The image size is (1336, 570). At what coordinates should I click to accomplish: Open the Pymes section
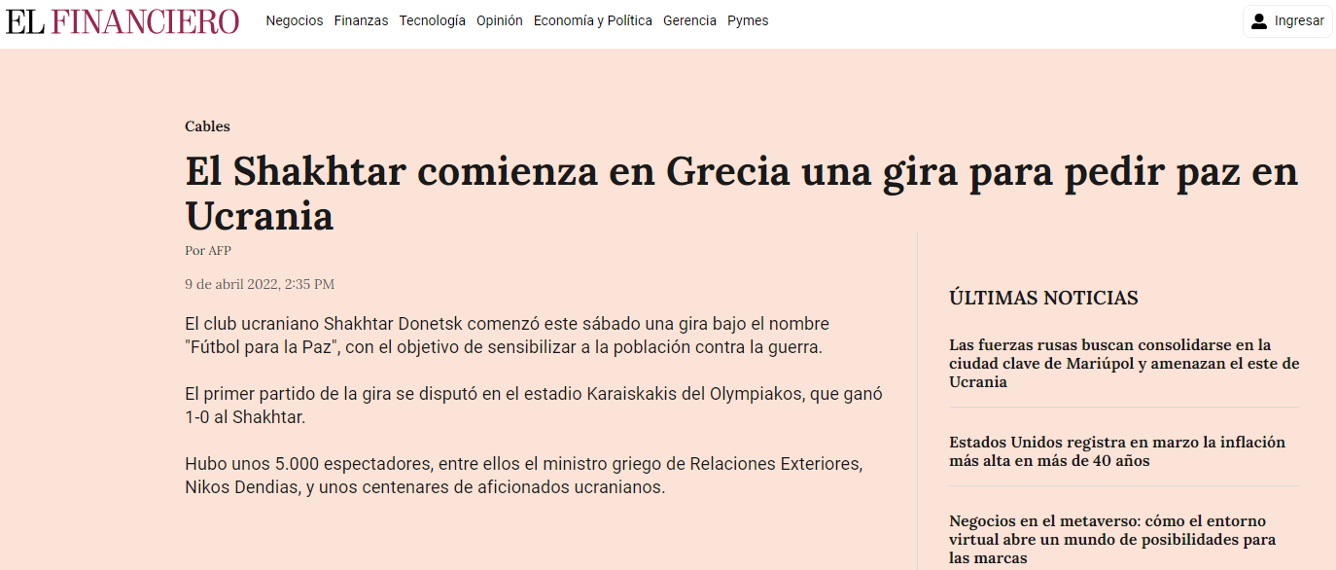click(748, 20)
